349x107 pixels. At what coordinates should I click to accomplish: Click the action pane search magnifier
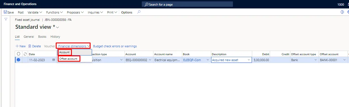139,12
